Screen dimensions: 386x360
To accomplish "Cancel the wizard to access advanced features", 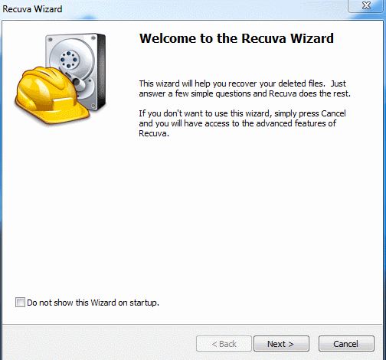I will click(x=346, y=344).
